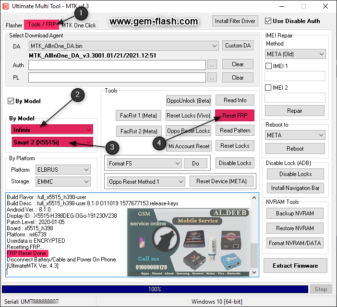
Task: Click Reset Device (META) button
Action: pyautogui.click(x=221, y=181)
